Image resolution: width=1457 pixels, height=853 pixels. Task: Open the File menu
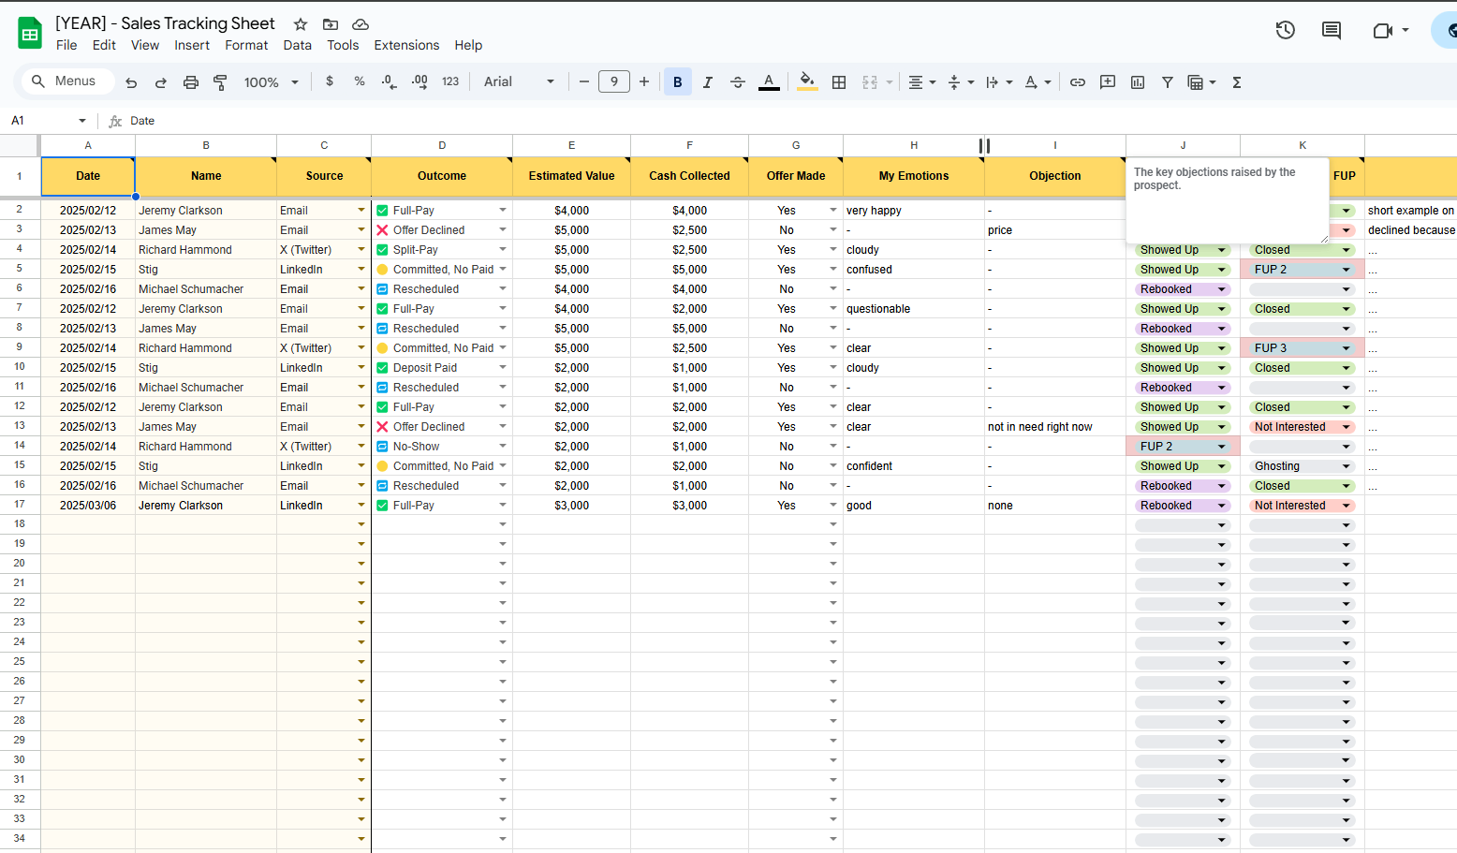coord(66,45)
